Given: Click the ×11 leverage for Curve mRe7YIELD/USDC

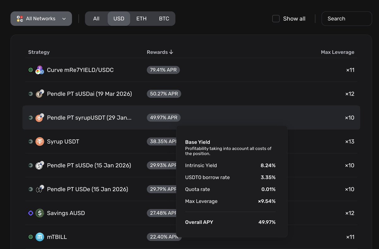Looking at the screenshot, I should [350, 70].
